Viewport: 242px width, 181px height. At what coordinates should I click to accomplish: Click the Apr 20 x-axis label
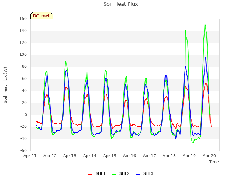pos(209,156)
